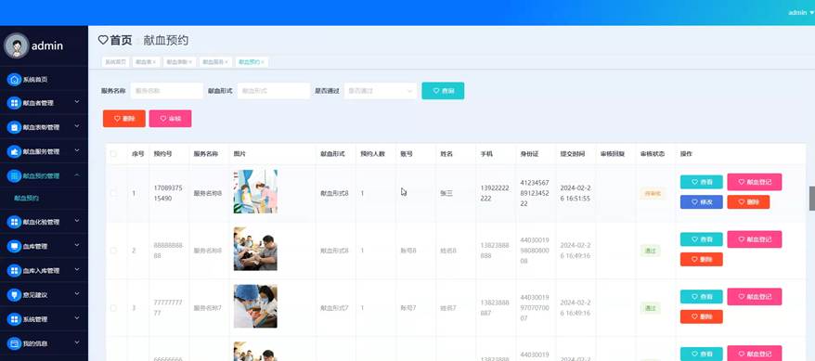815x361 pixels.
Task: Open the admin dropdown in the top bar
Action: point(801,12)
